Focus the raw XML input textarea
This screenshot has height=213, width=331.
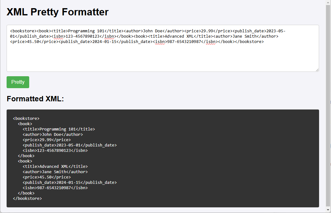point(163,48)
